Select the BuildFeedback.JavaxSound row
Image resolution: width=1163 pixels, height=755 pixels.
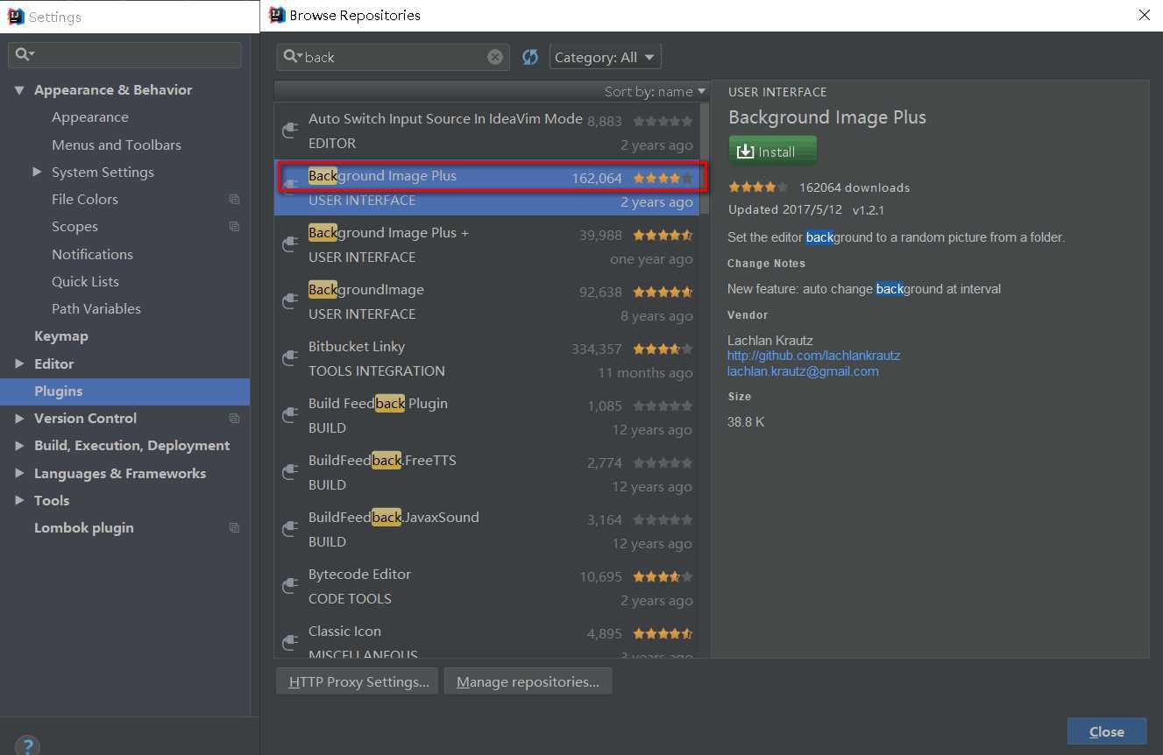tap(486, 529)
